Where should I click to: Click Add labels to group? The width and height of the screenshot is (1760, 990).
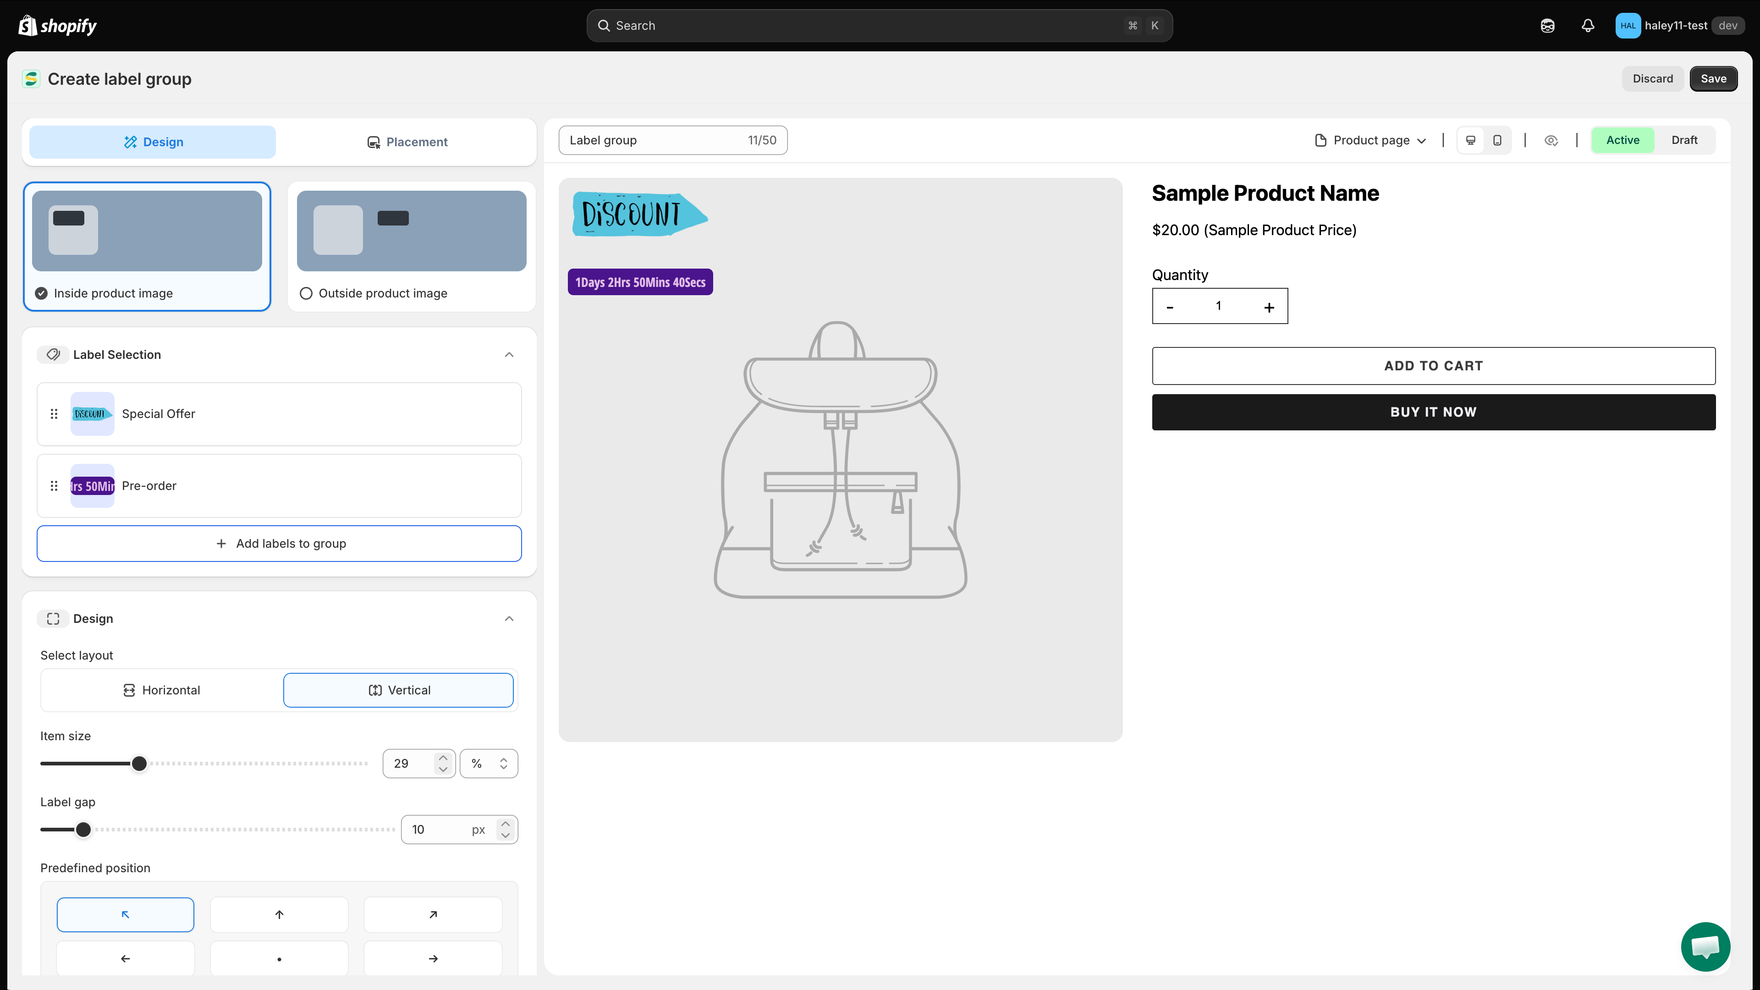coord(279,543)
